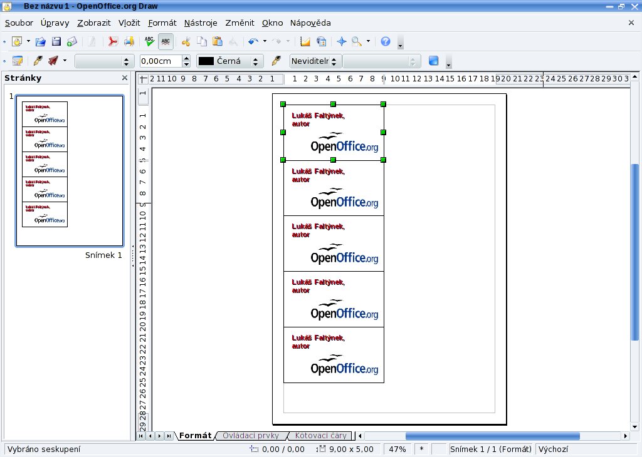Screen dimensions: 642x457
Task: Open the Line properties dialog
Action: pos(38,61)
